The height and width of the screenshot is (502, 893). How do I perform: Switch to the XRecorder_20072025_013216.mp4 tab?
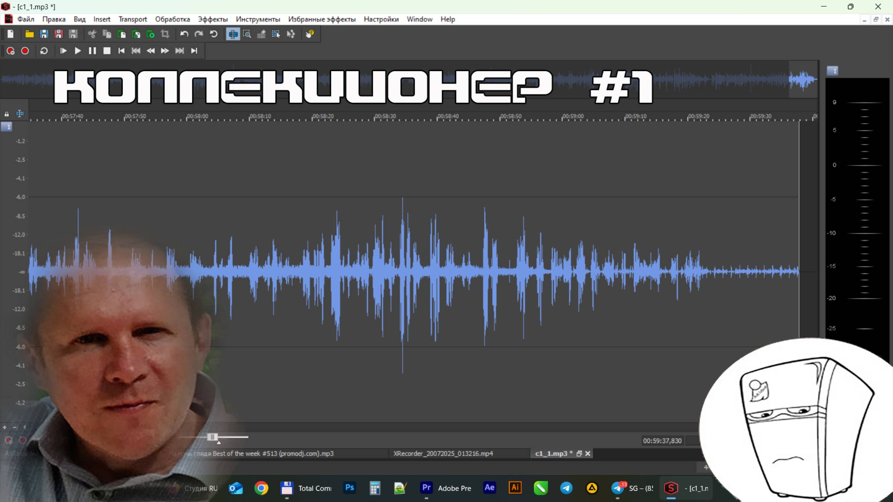(x=443, y=454)
